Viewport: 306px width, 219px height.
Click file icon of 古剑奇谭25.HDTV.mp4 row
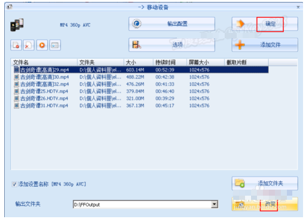coord(17,92)
